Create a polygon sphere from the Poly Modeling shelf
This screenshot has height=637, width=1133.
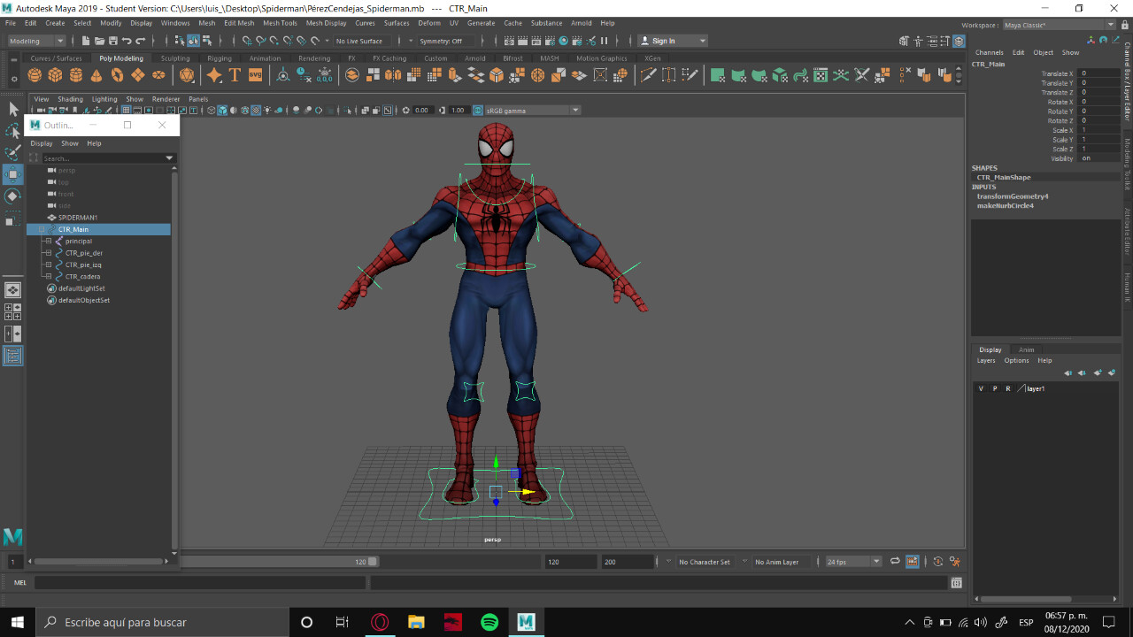(33, 75)
